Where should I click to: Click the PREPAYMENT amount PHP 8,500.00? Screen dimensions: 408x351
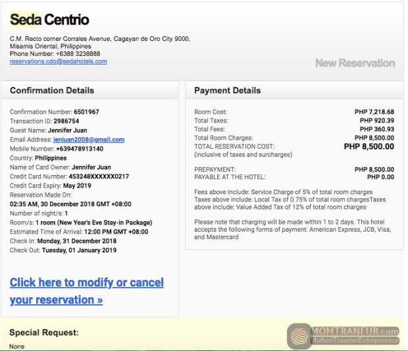pyautogui.click(x=374, y=169)
